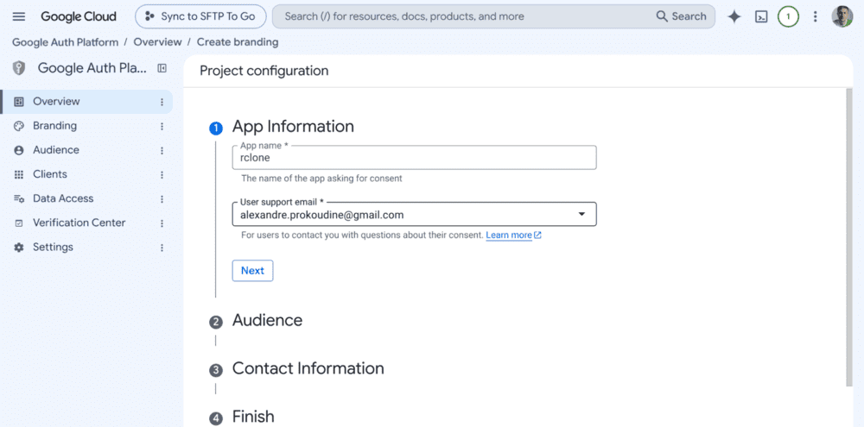Open more options next to Verification Center

pyautogui.click(x=162, y=223)
